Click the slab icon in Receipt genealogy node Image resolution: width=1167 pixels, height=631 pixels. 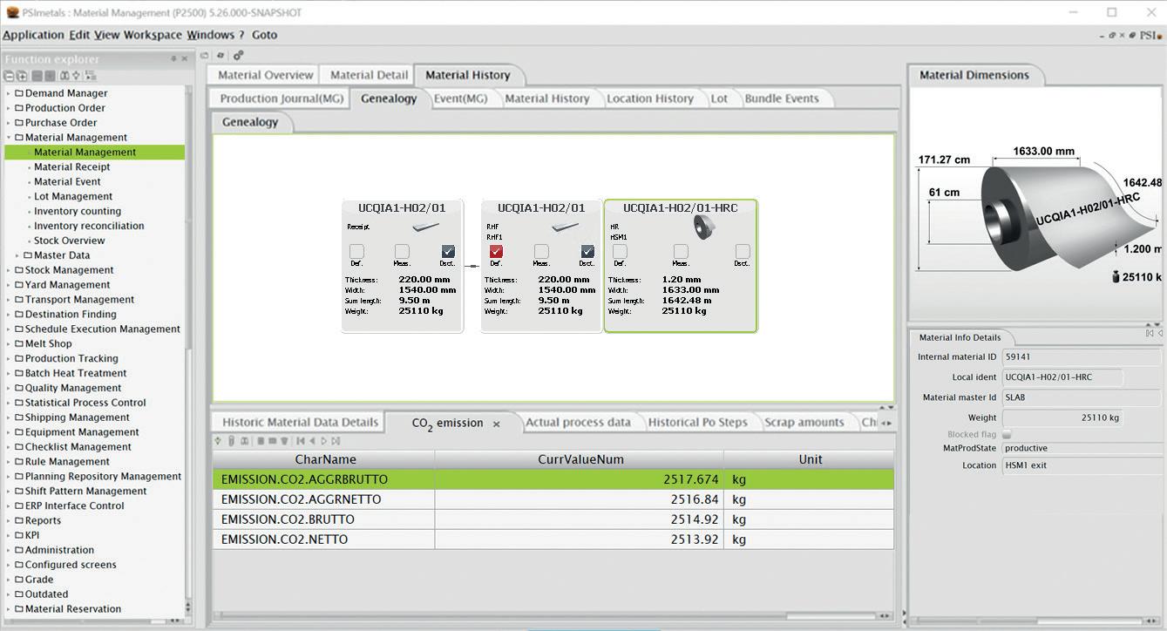(425, 227)
